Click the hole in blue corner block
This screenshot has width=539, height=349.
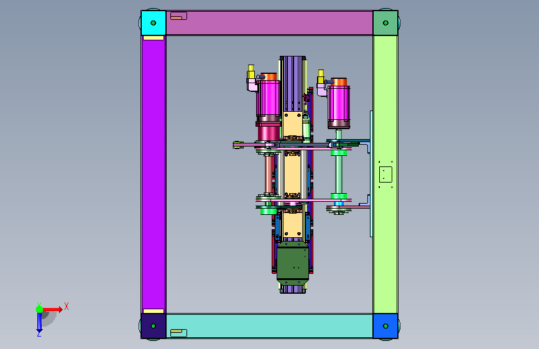coord(385,326)
